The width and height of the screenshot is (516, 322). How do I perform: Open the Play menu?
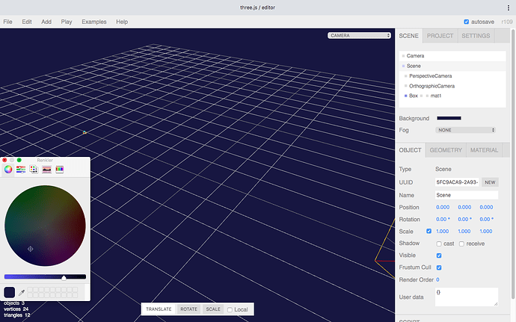[66, 22]
